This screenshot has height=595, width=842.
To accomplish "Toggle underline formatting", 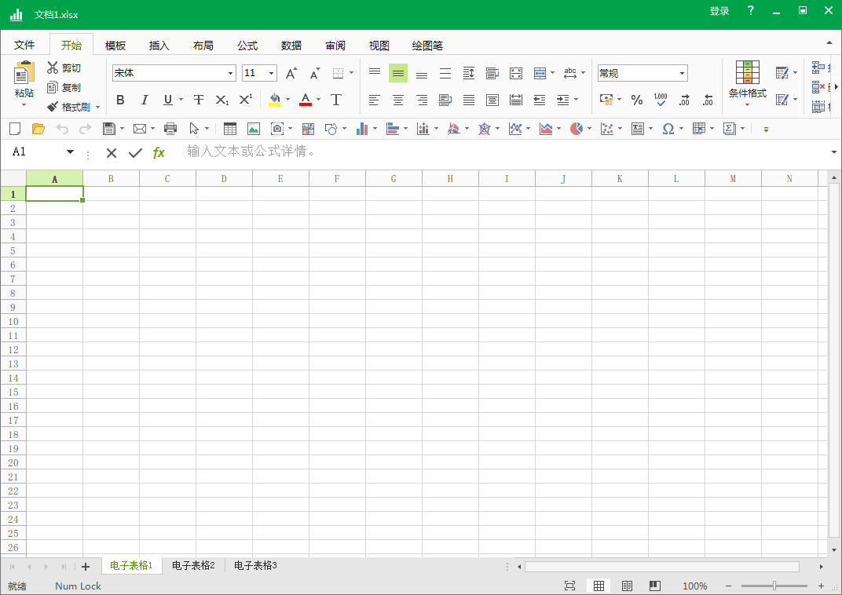I will pos(169,100).
